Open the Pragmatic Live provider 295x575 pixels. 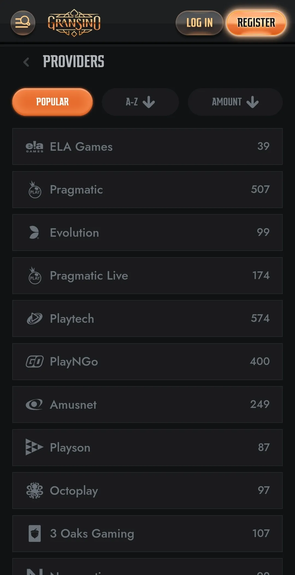[x=147, y=275]
